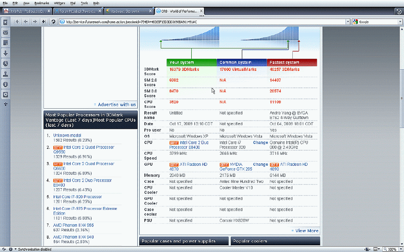Open the Widgets menu
The height and width of the screenshot is (252, 404).
coord(60,3)
